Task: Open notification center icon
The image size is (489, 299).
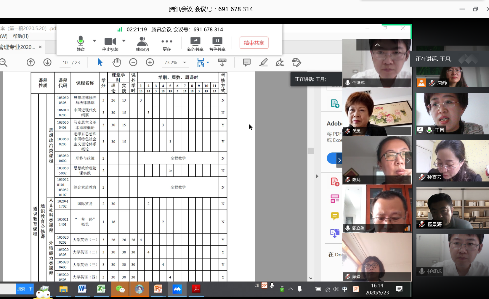Action: click(399, 289)
